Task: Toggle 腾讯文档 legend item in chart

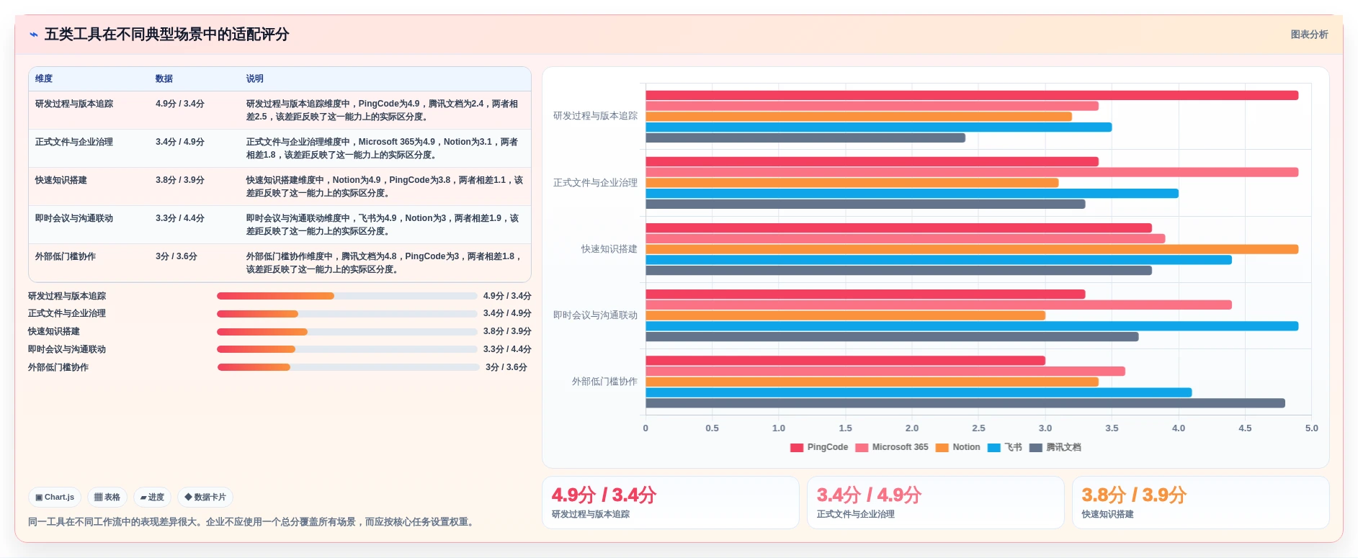Action: click(1055, 448)
